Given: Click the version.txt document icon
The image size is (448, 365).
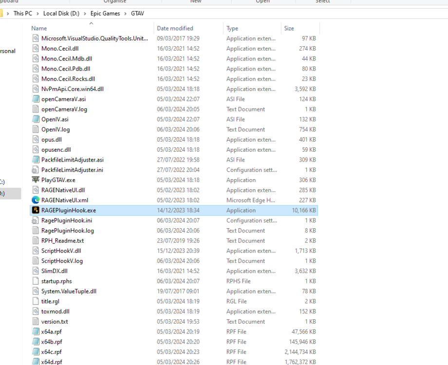Looking at the screenshot, I should click(x=36, y=322).
